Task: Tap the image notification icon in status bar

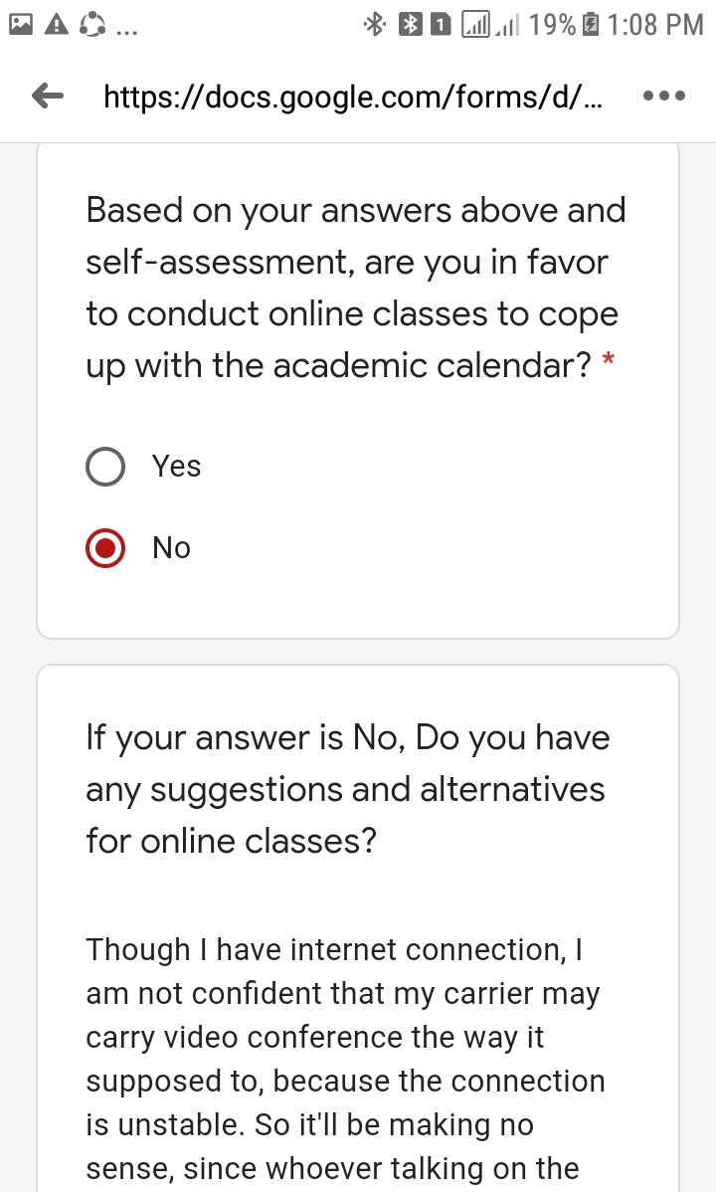Action: [21, 24]
